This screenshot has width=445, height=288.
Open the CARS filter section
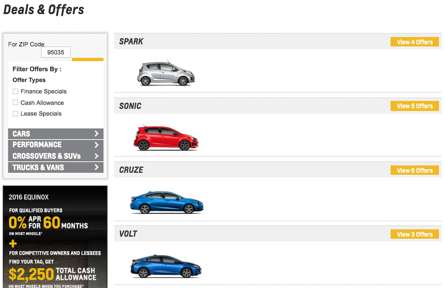coord(56,134)
